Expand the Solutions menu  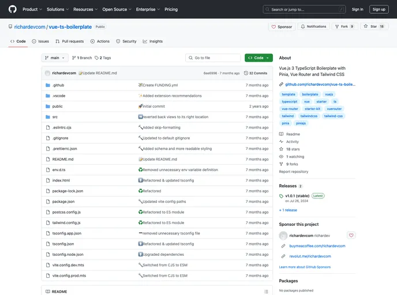tap(58, 9)
